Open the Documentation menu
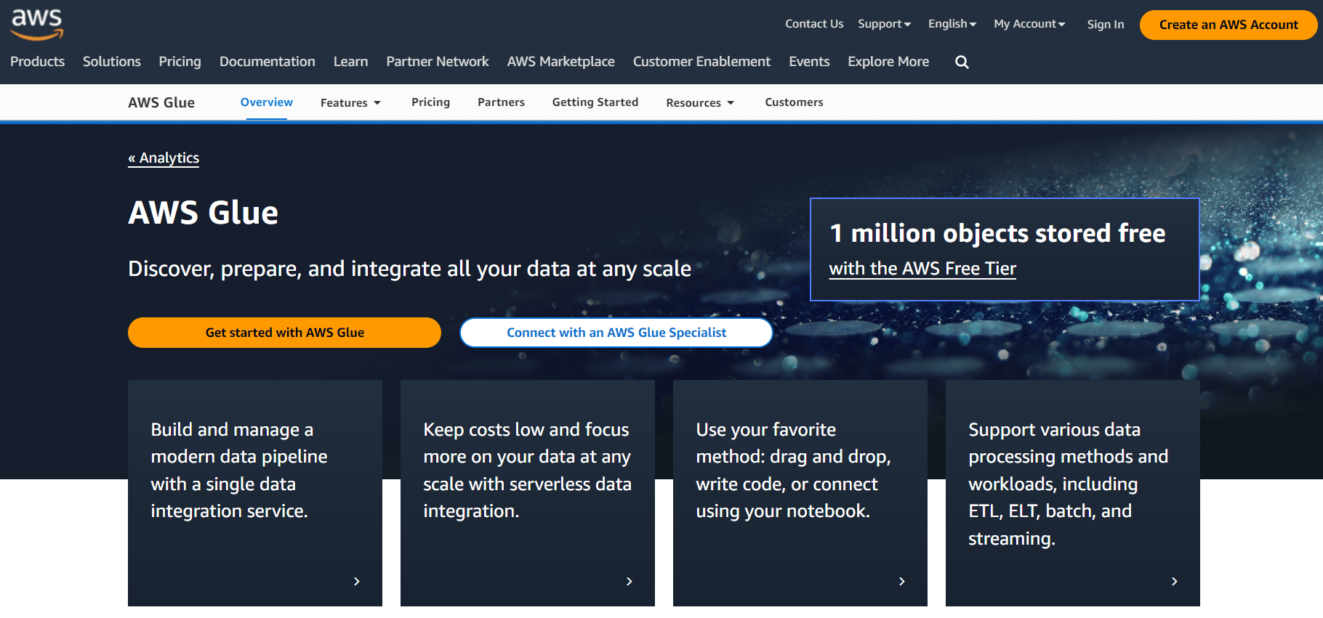 coord(268,62)
